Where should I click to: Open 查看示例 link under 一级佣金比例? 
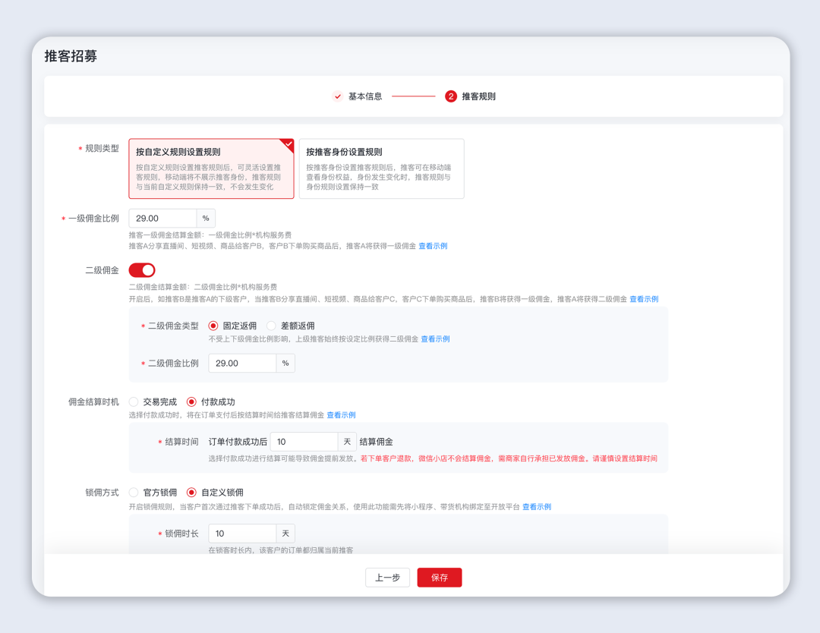(433, 246)
